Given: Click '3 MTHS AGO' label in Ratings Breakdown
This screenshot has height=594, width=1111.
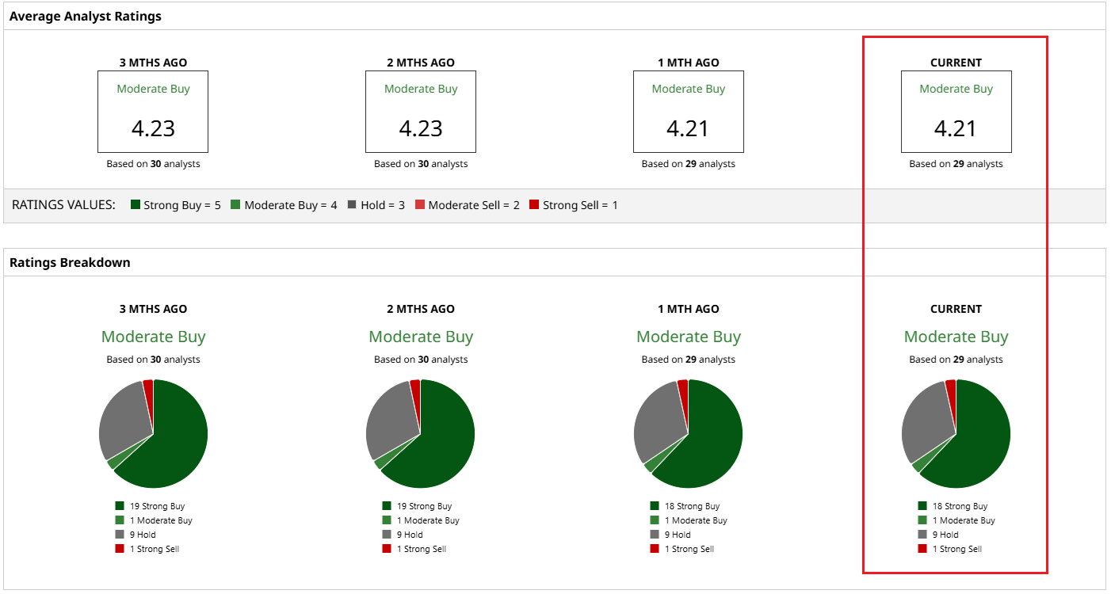Looking at the screenshot, I should [x=153, y=309].
